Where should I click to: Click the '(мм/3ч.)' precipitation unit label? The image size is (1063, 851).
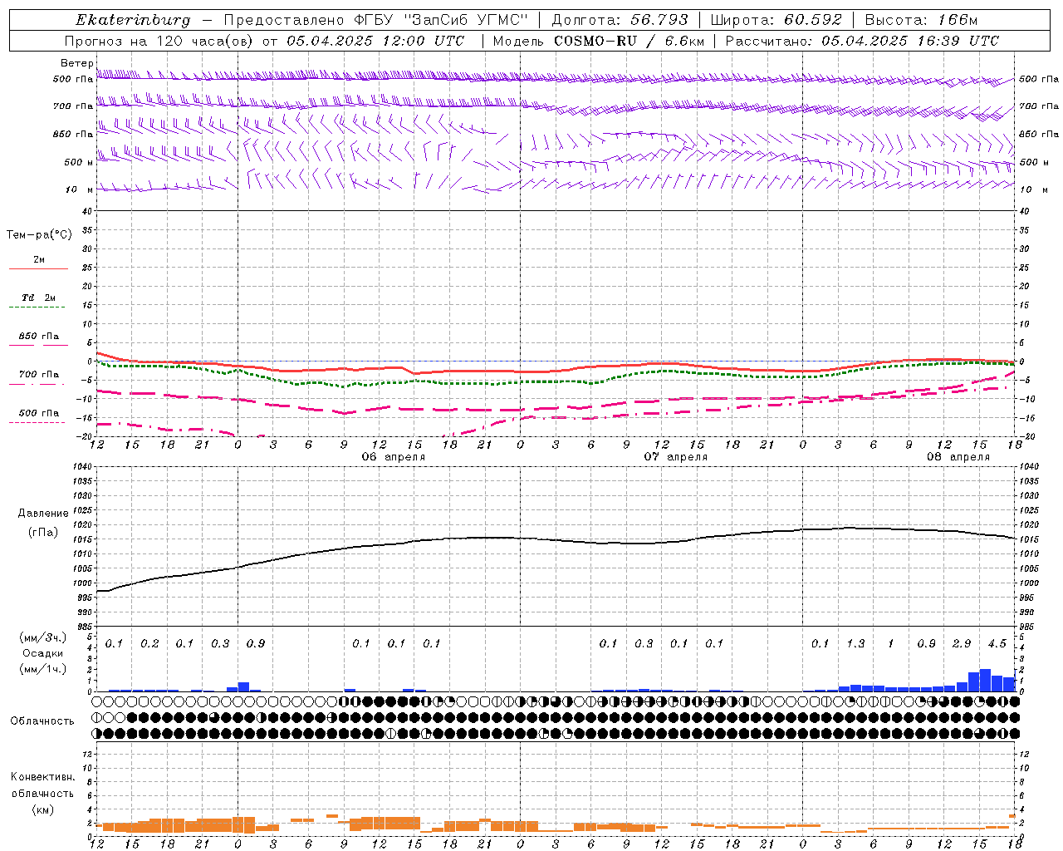point(42,637)
